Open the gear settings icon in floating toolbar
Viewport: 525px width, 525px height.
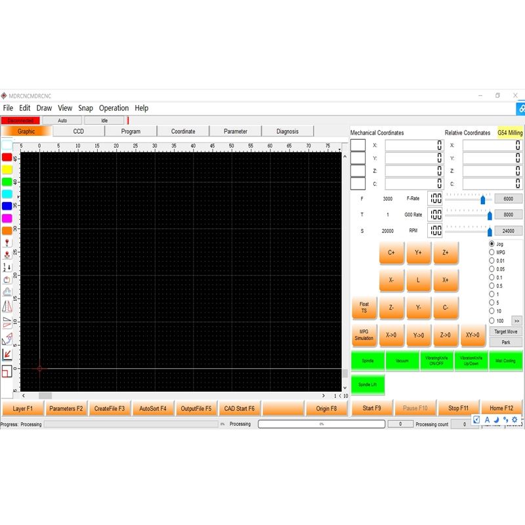(514, 420)
